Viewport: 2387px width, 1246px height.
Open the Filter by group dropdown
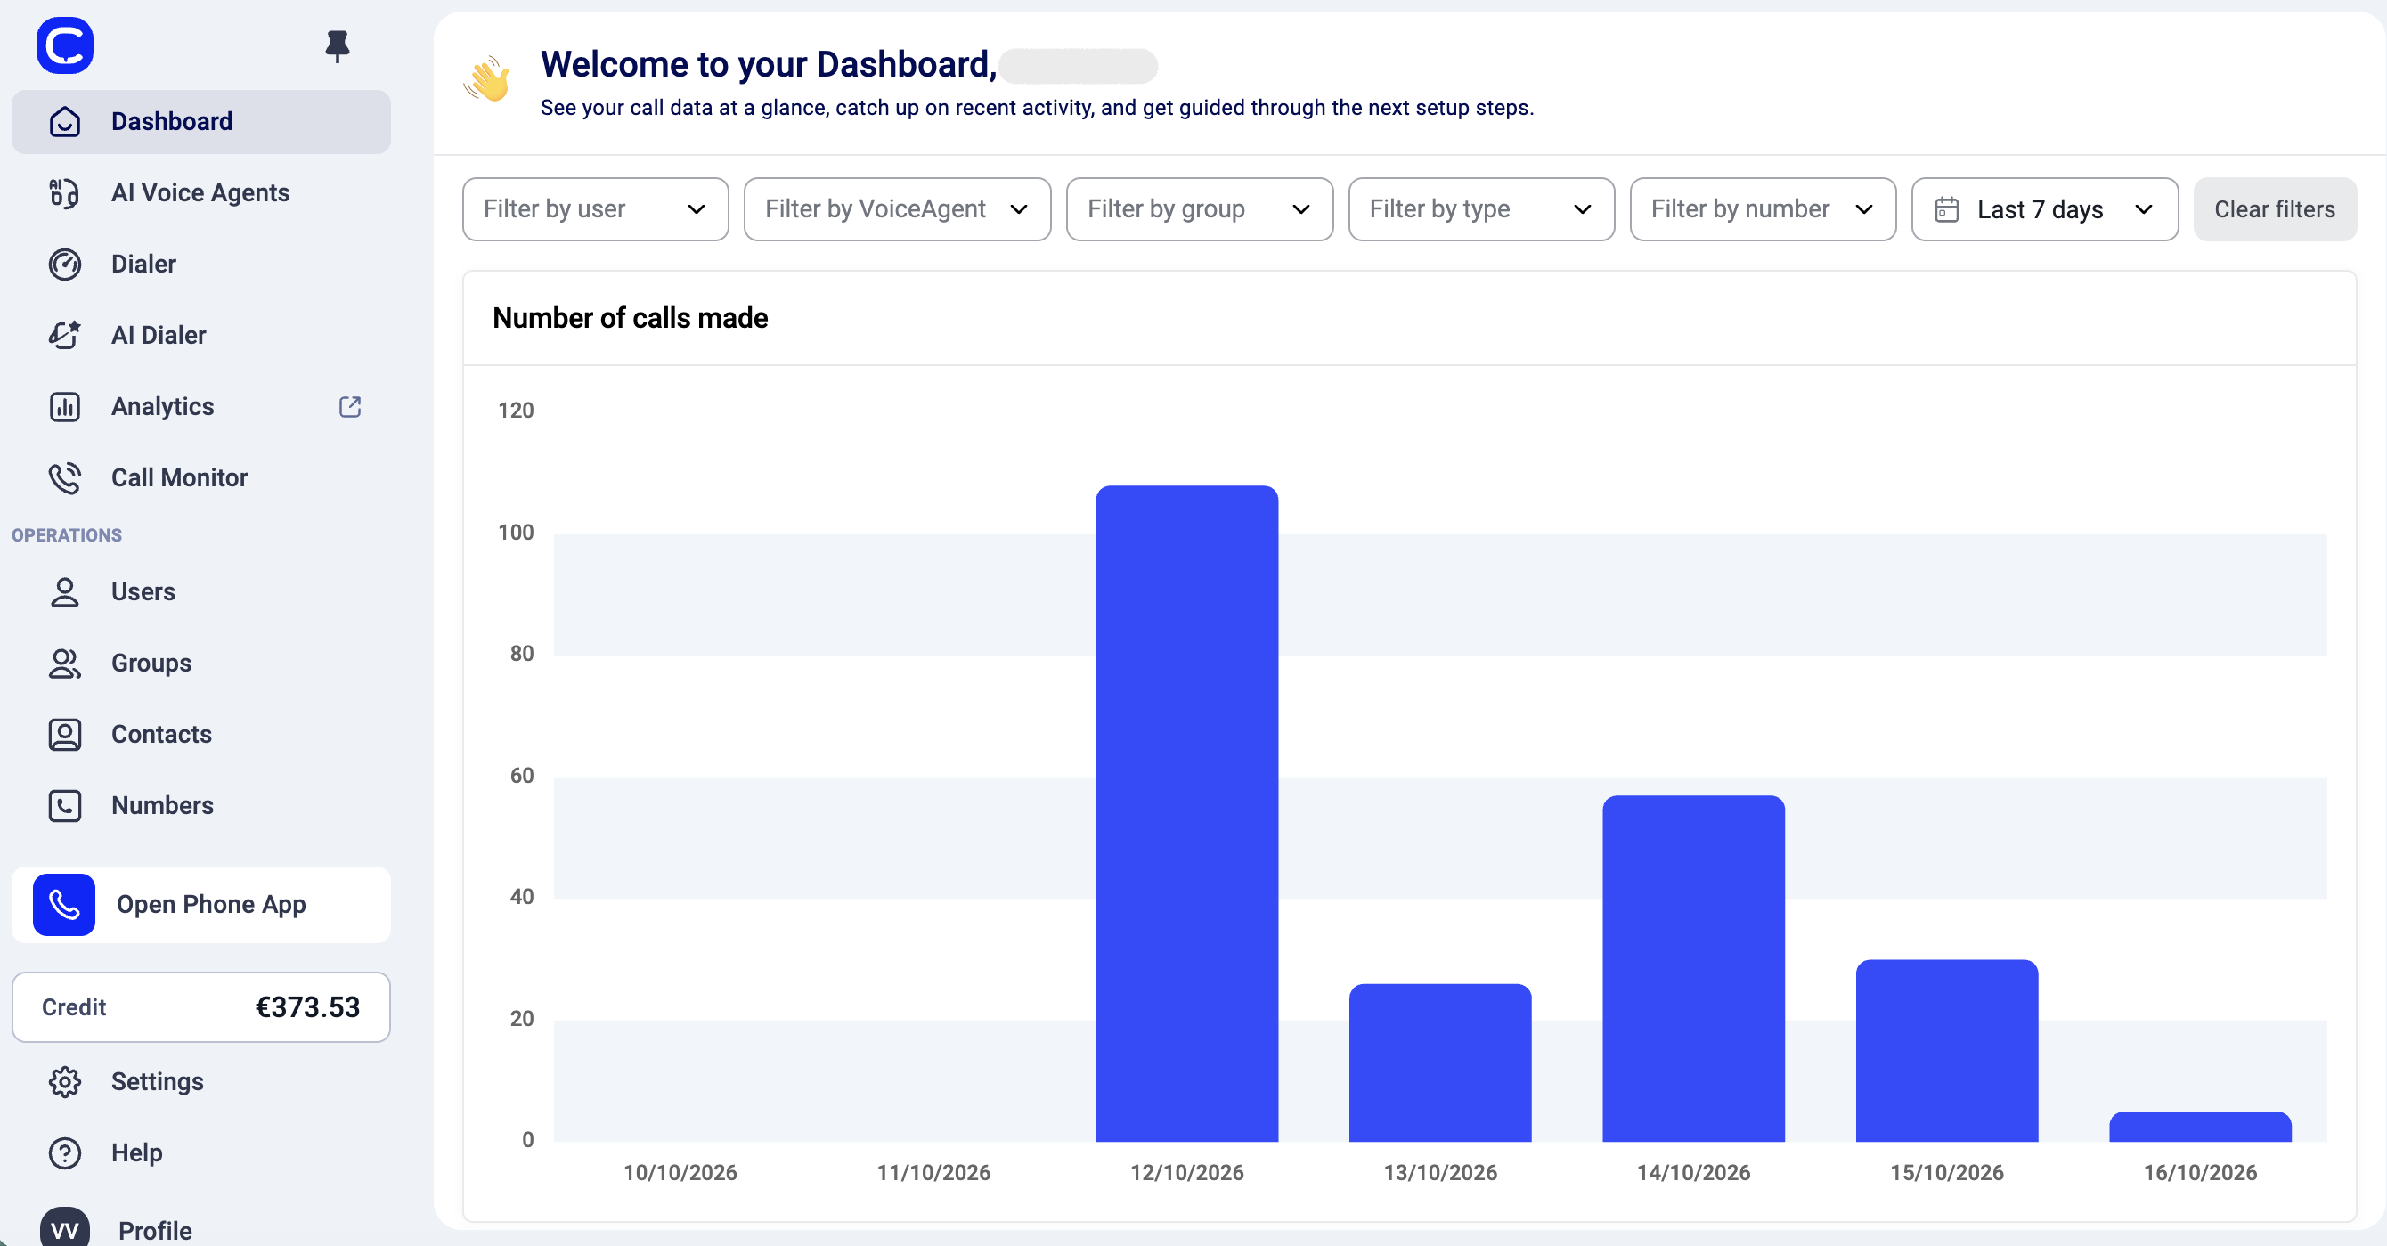pyautogui.click(x=1200, y=209)
